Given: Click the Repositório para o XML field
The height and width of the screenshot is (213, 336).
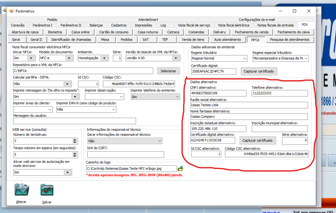Looking at the screenshot, I should click(83, 71).
